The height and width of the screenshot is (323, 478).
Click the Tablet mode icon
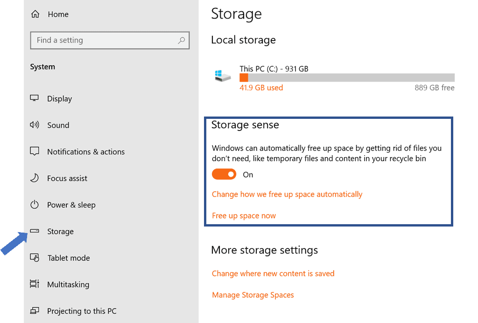pyautogui.click(x=35, y=258)
